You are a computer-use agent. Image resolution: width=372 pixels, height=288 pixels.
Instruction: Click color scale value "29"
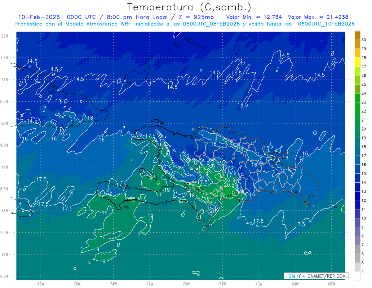[364, 49]
